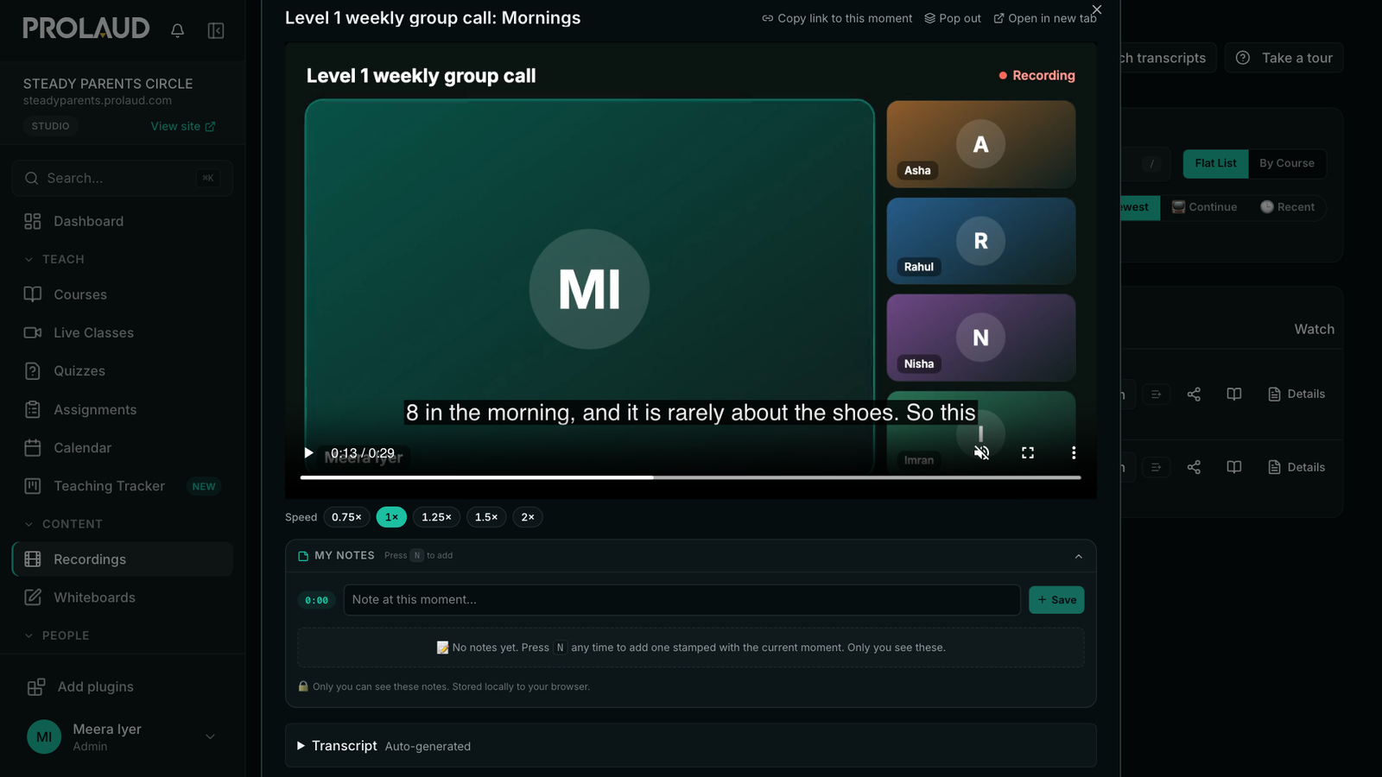Open Quizzes section
The image size is (1382, 777).
(x=122, y=370)
